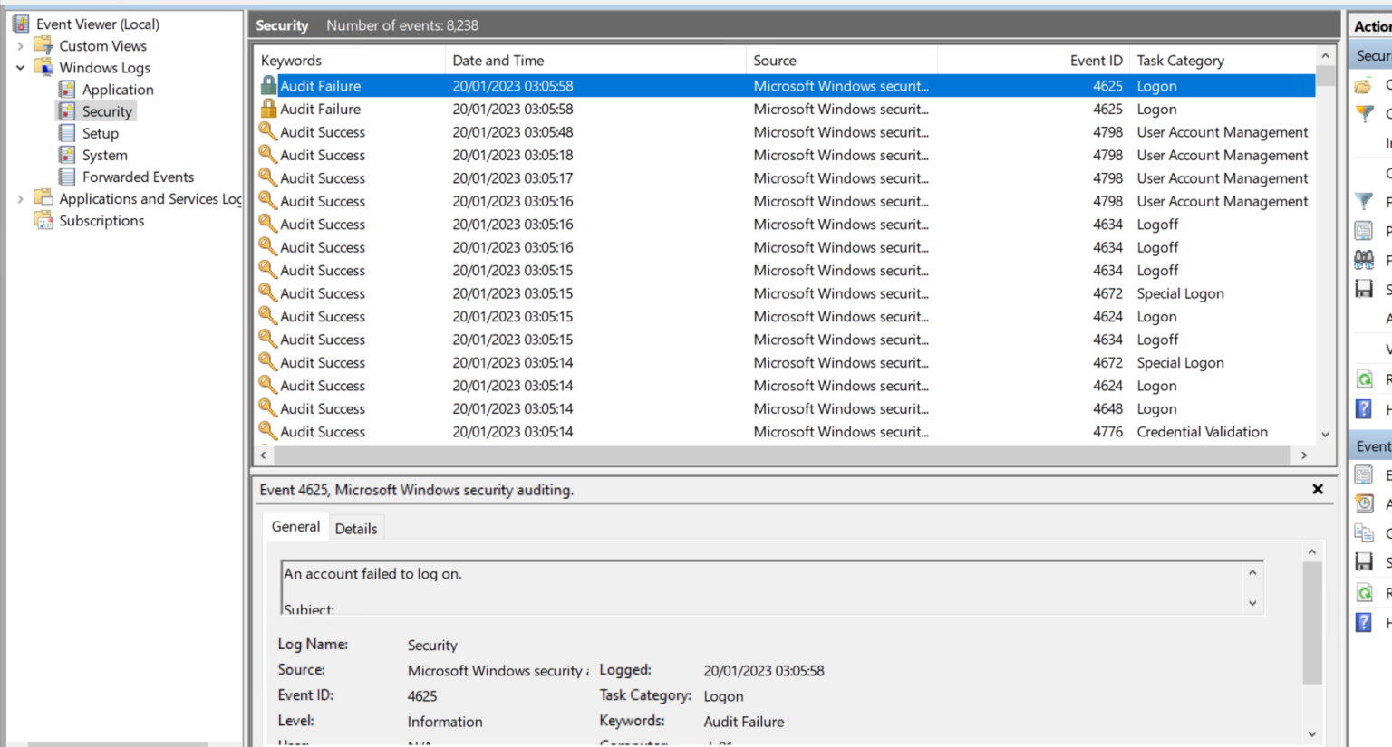This screenshot has width=1392, height=747.
Task: Select the General tab in event pane
Action: click(295, 526)
